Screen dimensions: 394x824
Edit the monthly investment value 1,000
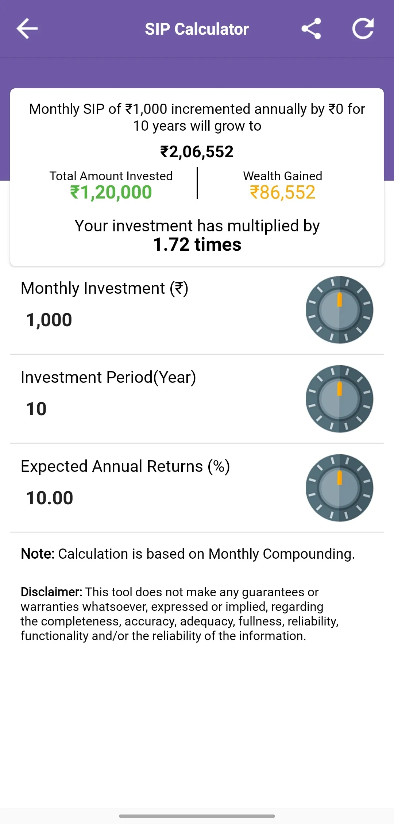point(49,320)
